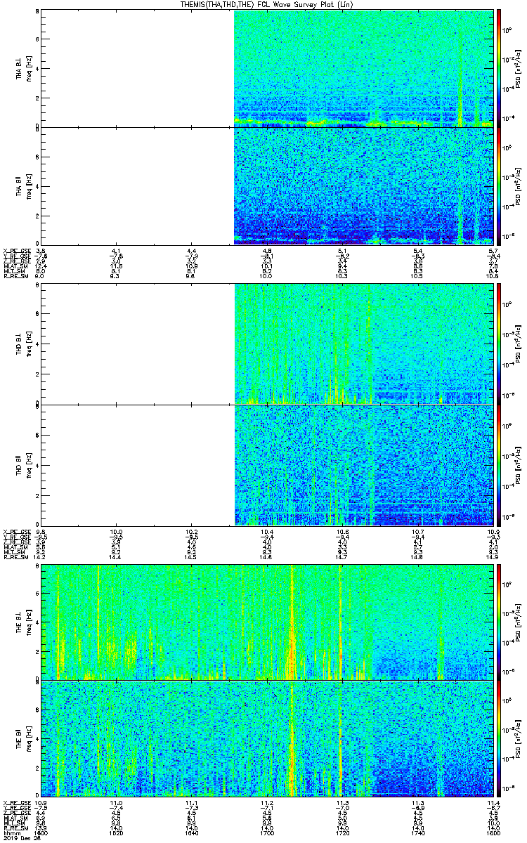527x843 pixels.
Task: Click the THD B∥ freq [Hz] axis label
Action: 29,464
